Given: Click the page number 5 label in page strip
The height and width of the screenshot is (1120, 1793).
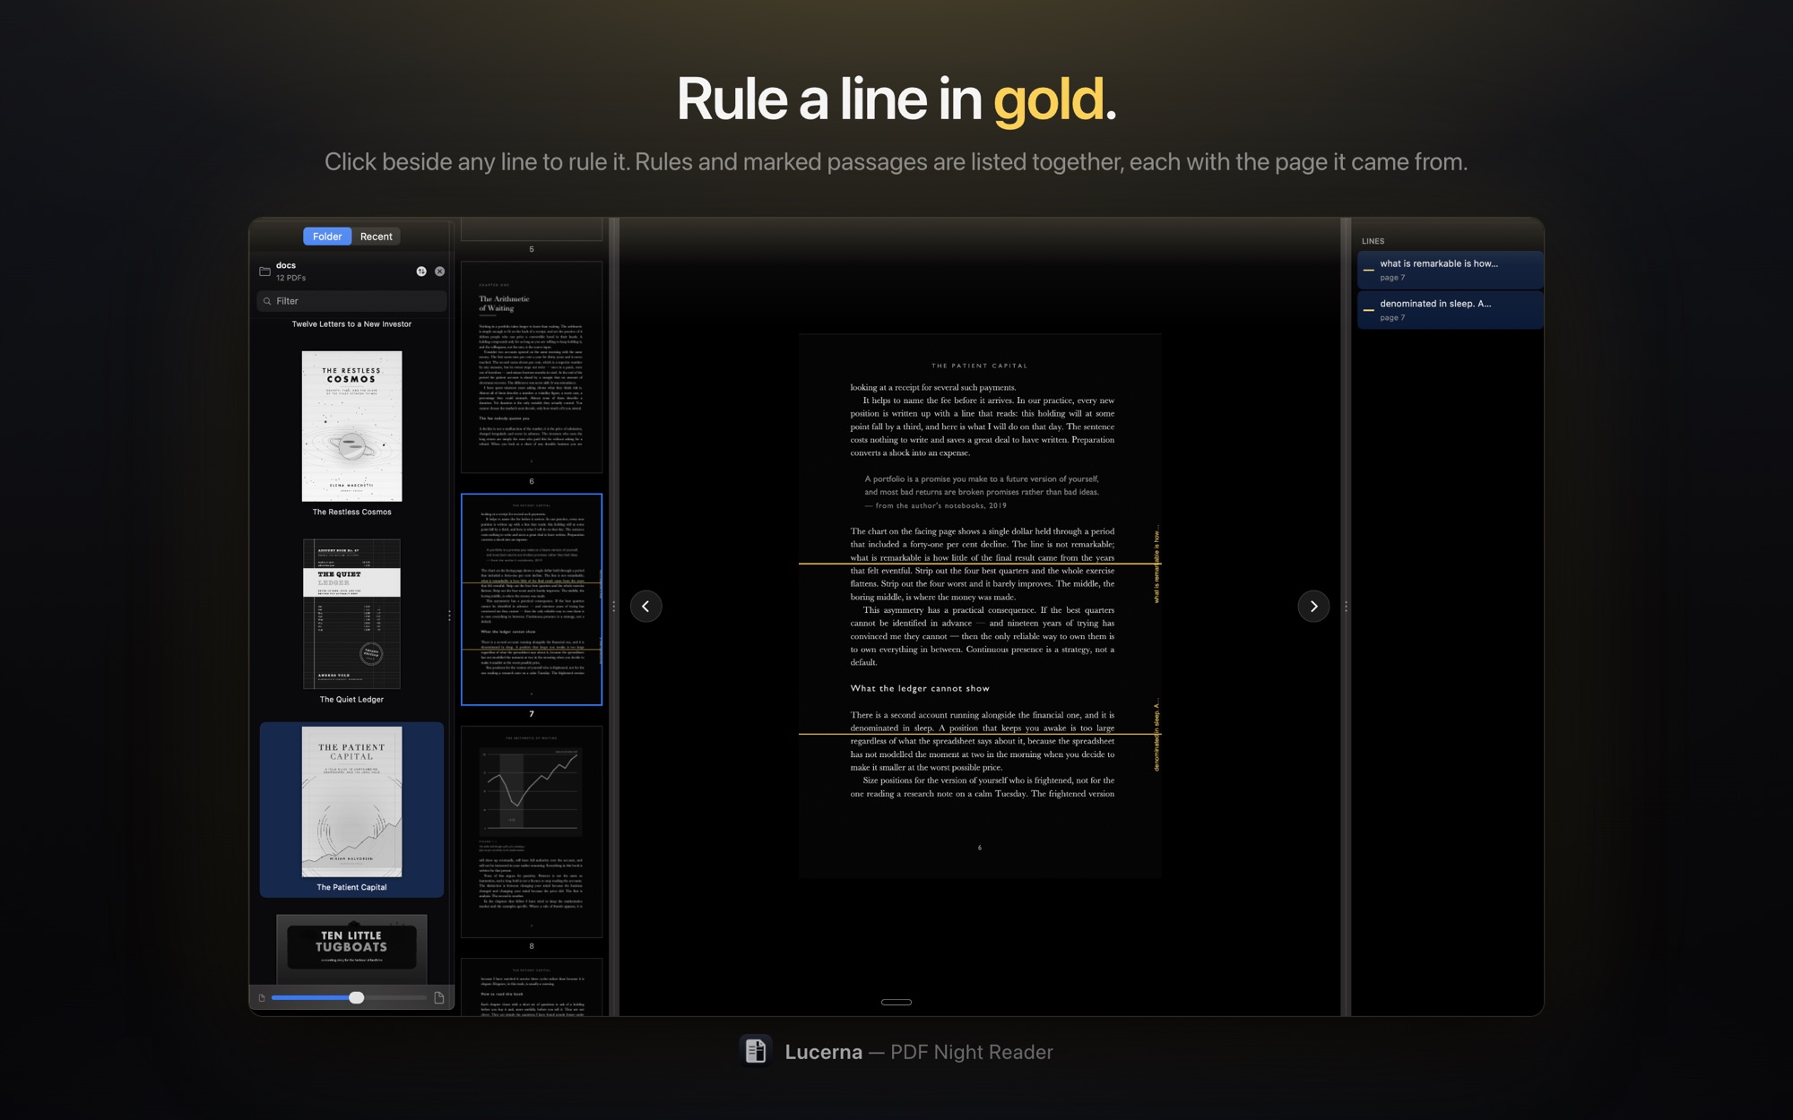Looking at the screenshot, I should (532, 249).
